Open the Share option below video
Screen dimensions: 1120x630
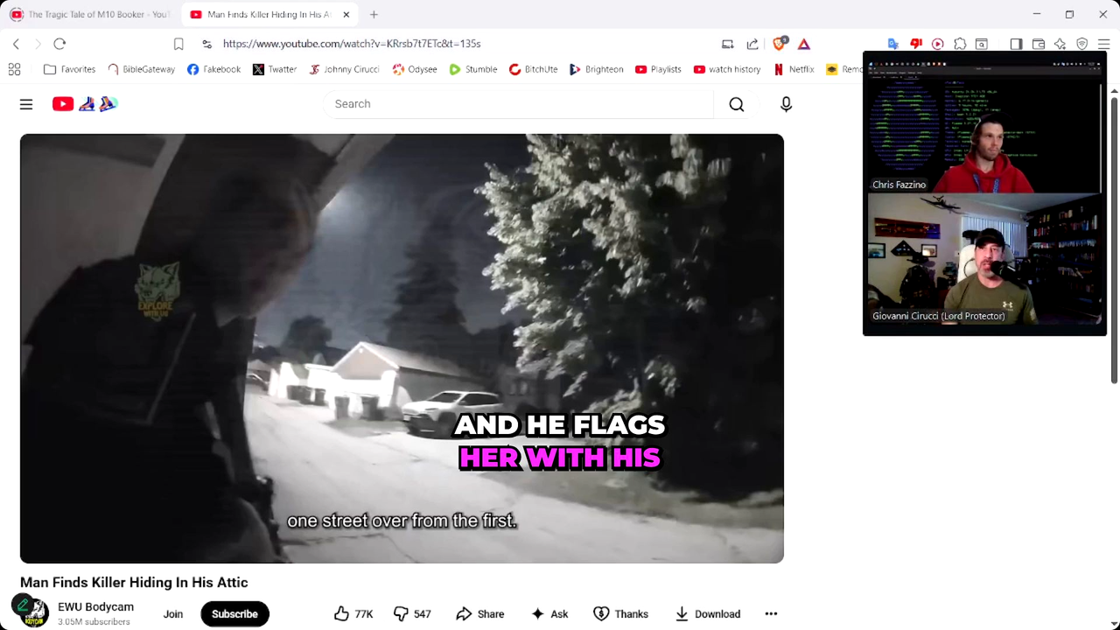pyautogui.click(x=479, y=613)
